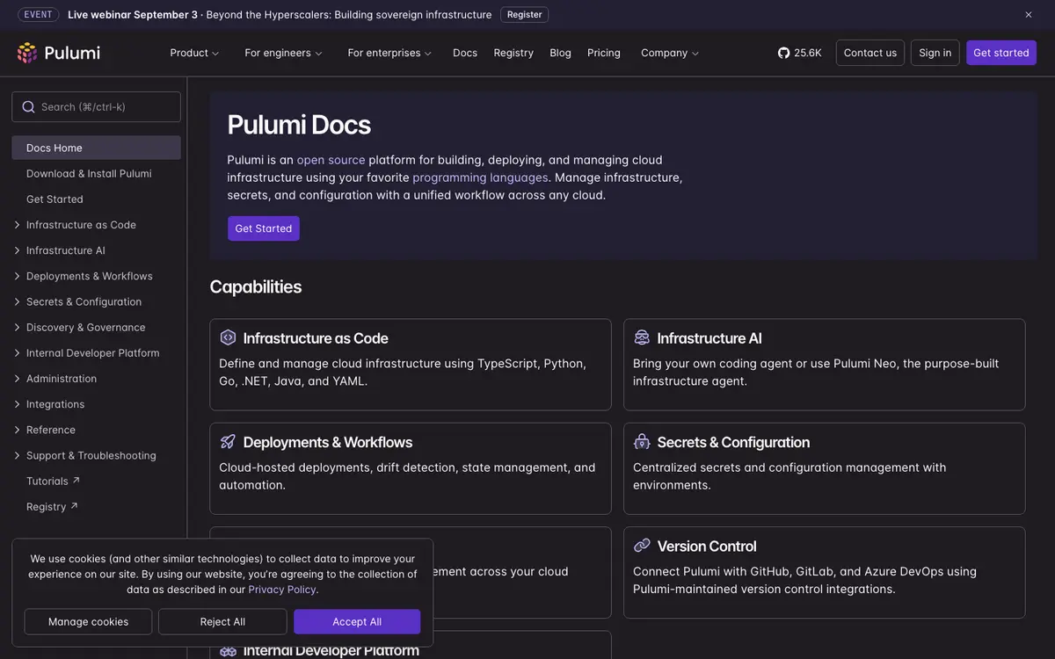The image size is (1055, 659).
Task: Open the Company dropdown menu
Action: (670, 53)
